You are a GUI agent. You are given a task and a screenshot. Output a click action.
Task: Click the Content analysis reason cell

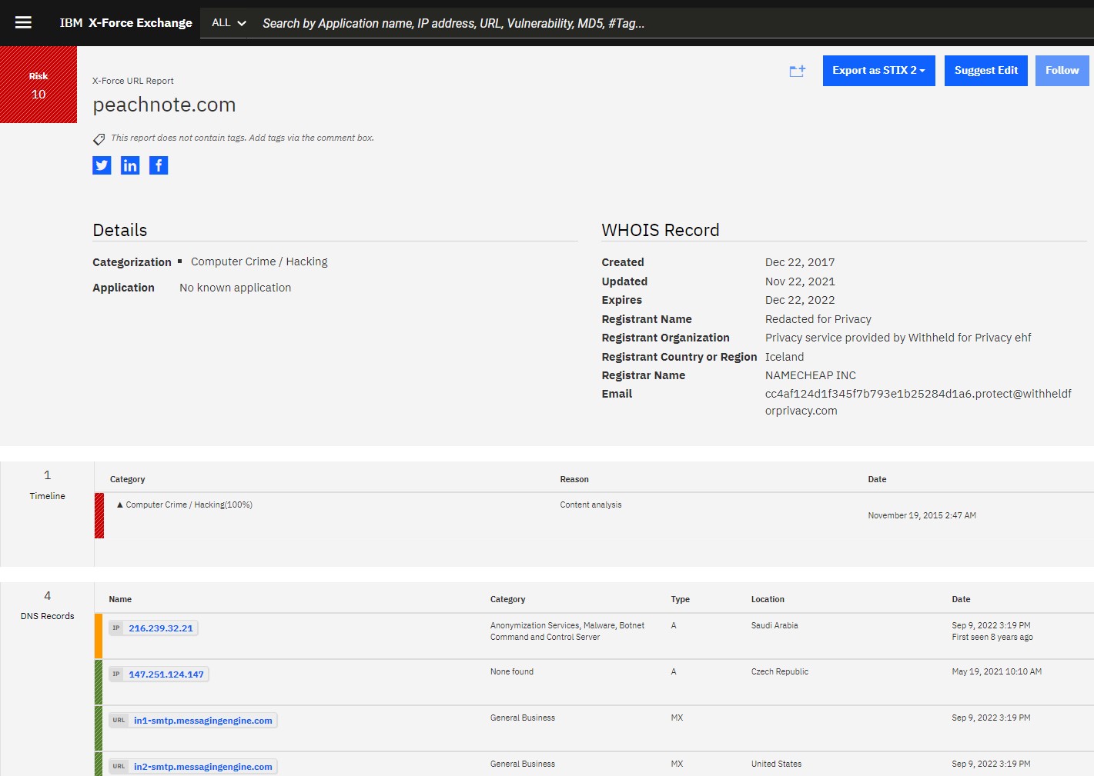[x=590, y=505]
